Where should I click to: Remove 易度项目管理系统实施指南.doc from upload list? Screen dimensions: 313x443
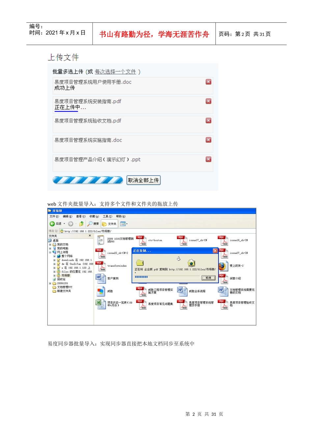tap(208, 140)
